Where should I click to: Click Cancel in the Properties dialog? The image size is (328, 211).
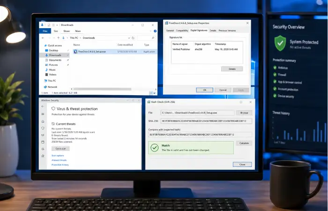pyautogui.click(x=223, y=90)
